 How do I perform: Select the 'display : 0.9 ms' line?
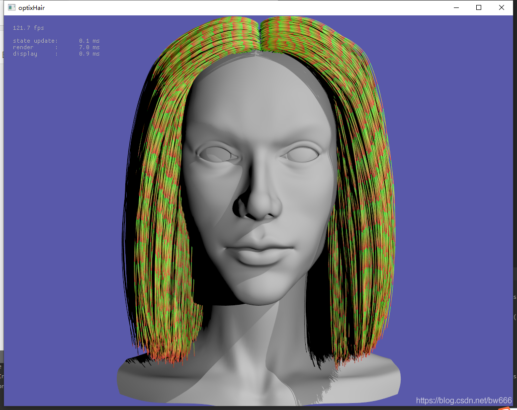[56, 54]
